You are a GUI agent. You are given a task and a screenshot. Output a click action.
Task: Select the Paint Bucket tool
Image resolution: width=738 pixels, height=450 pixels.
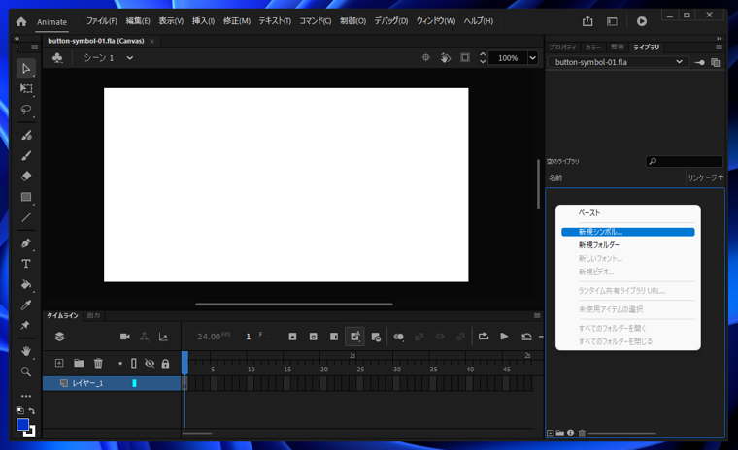(x=26, y=284)
